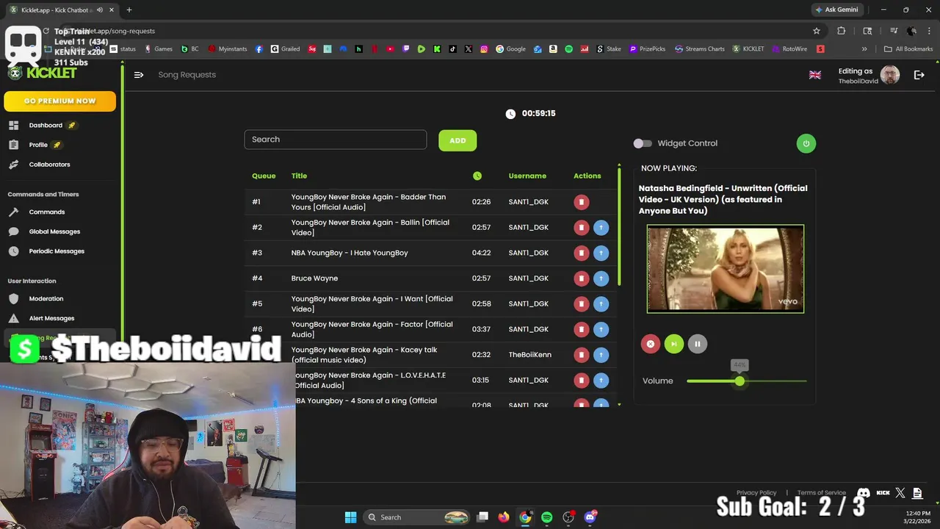
Task: Open the All Bookmarks folder
Action: 908,49
